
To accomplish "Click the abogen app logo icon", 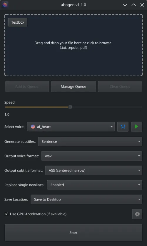I will (5, 5).
